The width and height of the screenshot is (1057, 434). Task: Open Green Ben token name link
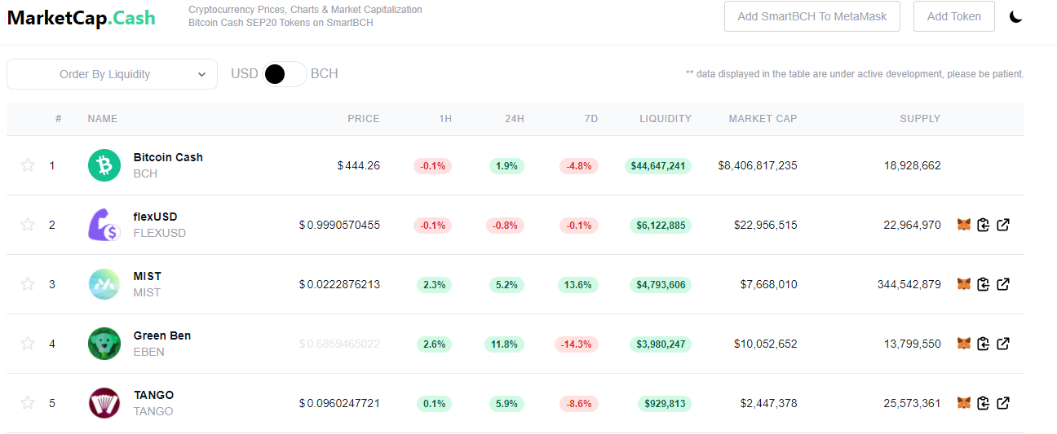[x=162, y=335]
